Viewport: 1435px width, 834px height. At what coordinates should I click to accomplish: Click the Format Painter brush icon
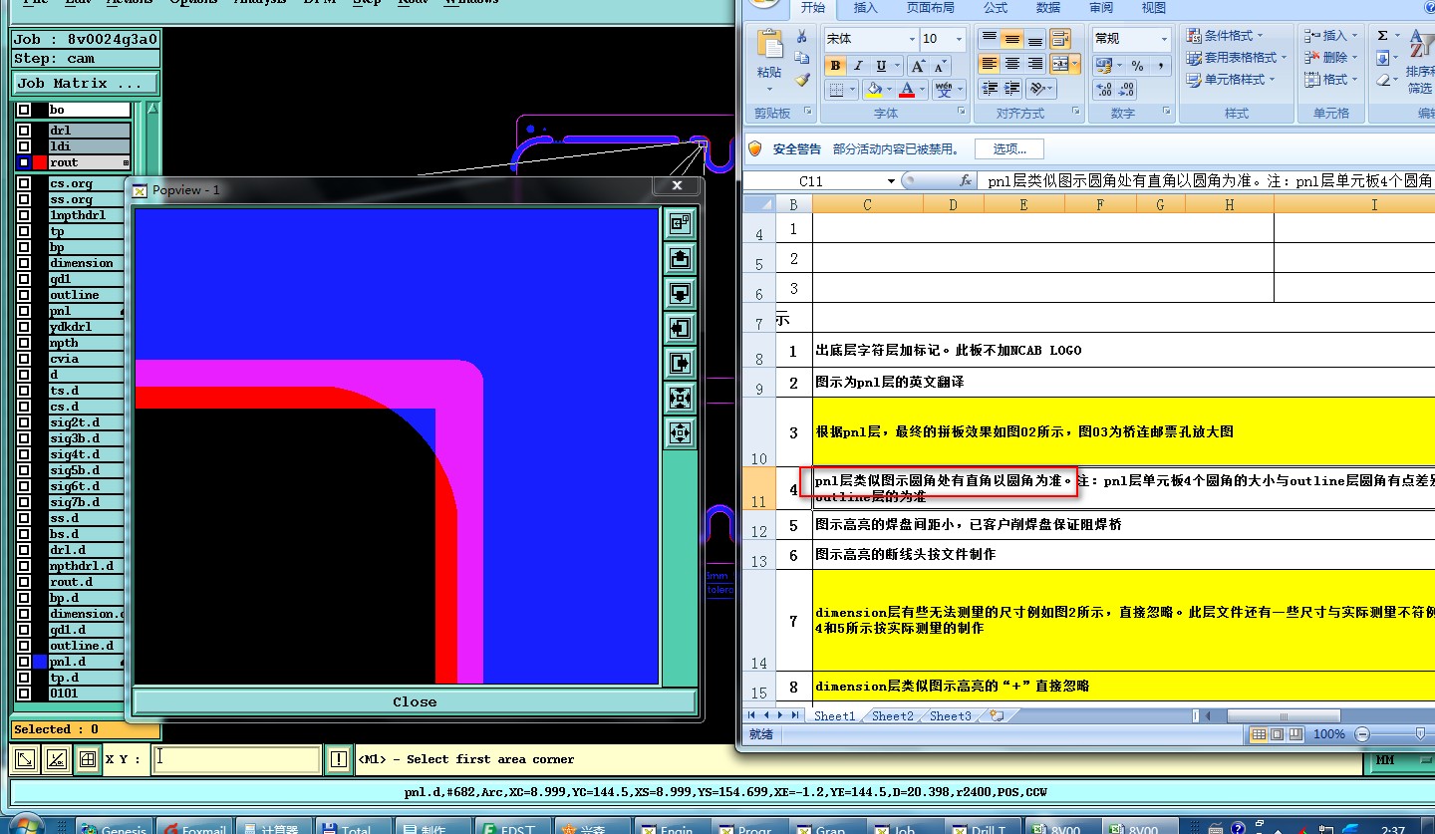click(x=802, y=80)
